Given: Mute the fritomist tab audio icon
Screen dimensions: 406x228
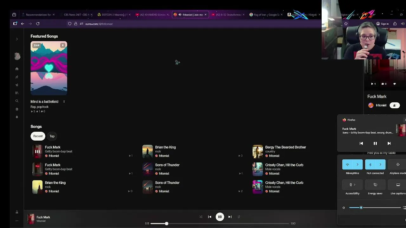Looking at the screenshot, I should 180,15.
